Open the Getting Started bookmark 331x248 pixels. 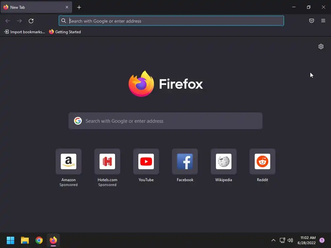[x=65, y=32]
